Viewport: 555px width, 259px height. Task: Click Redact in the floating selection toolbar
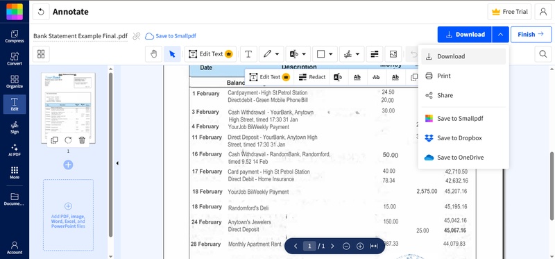click(311, 77)
